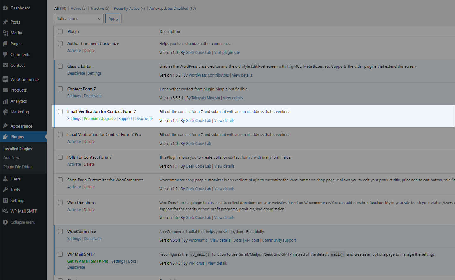455x280 pixels.
Task: Show Recently Active (4) plugins
Action: (x=129, y=8)
